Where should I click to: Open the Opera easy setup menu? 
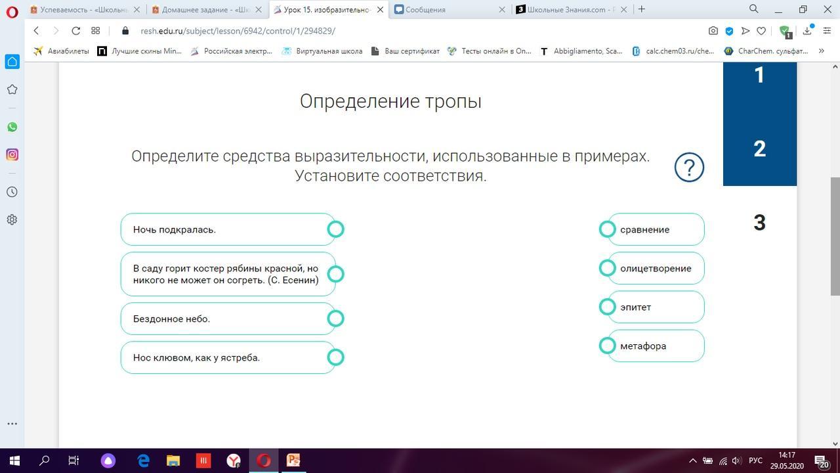[x=826, y=31]
